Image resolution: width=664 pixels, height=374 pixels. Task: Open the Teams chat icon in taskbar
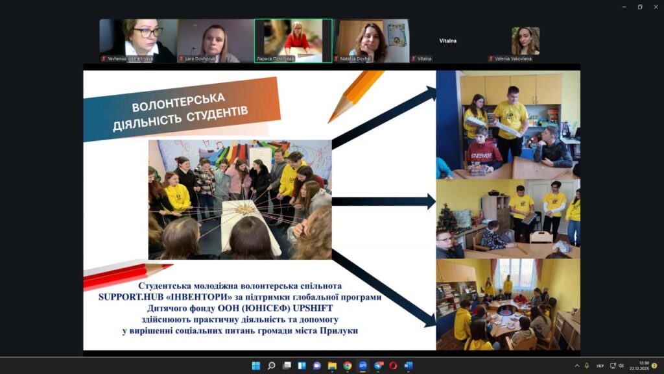[x=317, y=366]
